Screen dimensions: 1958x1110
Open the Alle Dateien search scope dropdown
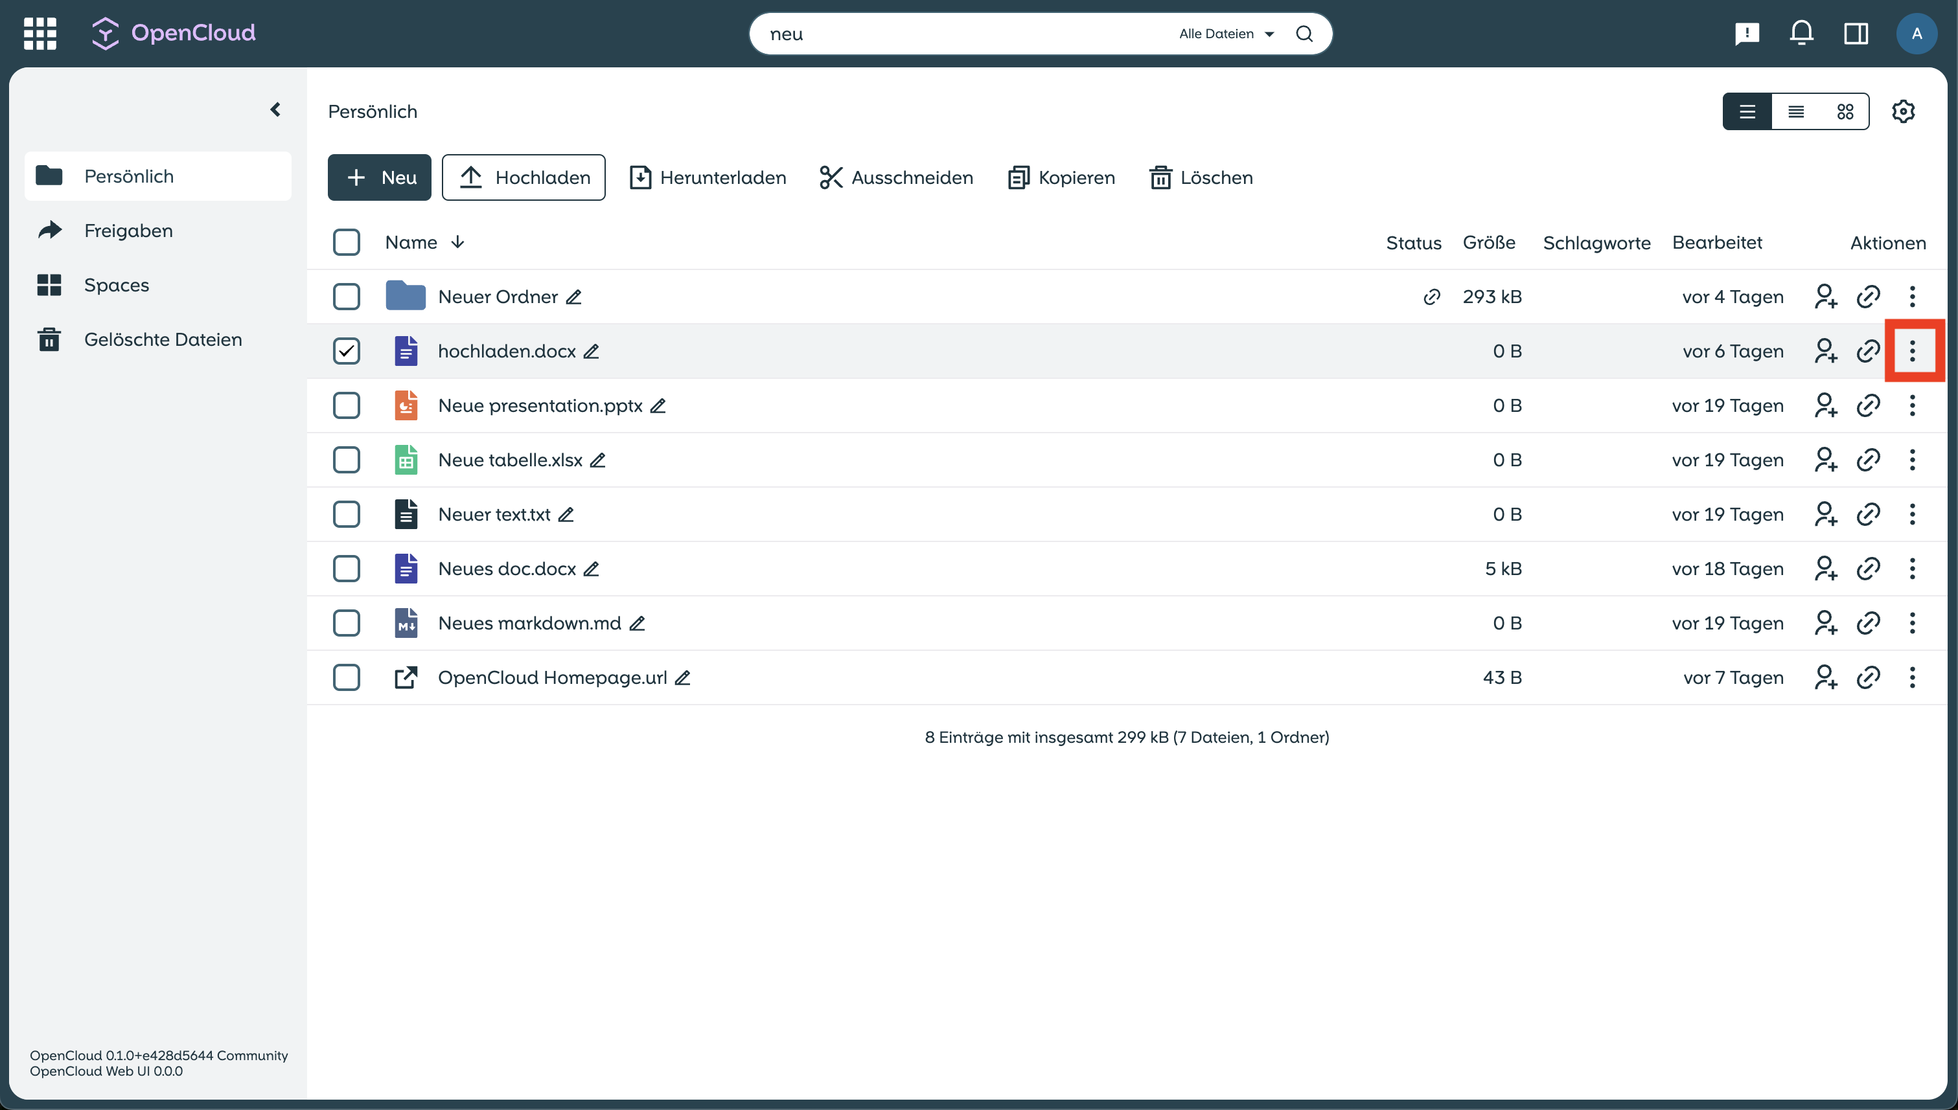tap(1227, 34)
